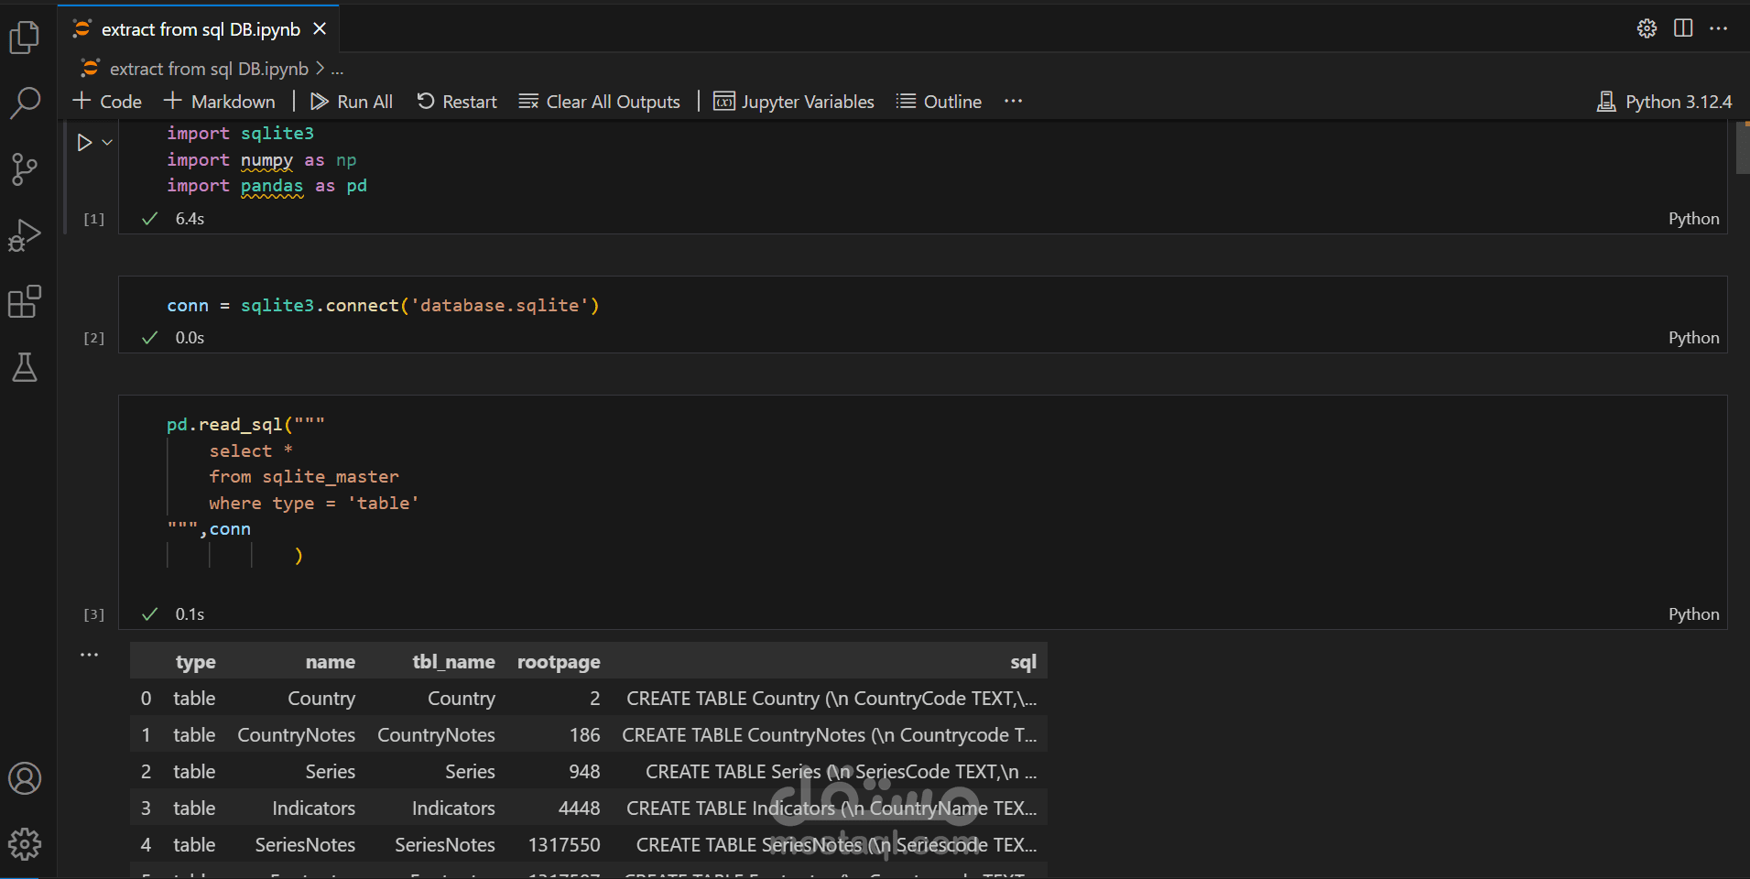The height and width of the screenshot is (879, 1750).
Task: Open output cell actions ellipsis
Action: point(89,655)
